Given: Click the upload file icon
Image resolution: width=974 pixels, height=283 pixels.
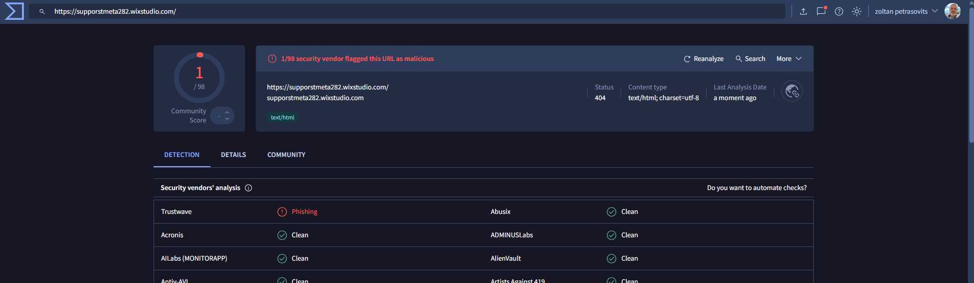Looking at the screenshot, I should (x=803, y=11).
